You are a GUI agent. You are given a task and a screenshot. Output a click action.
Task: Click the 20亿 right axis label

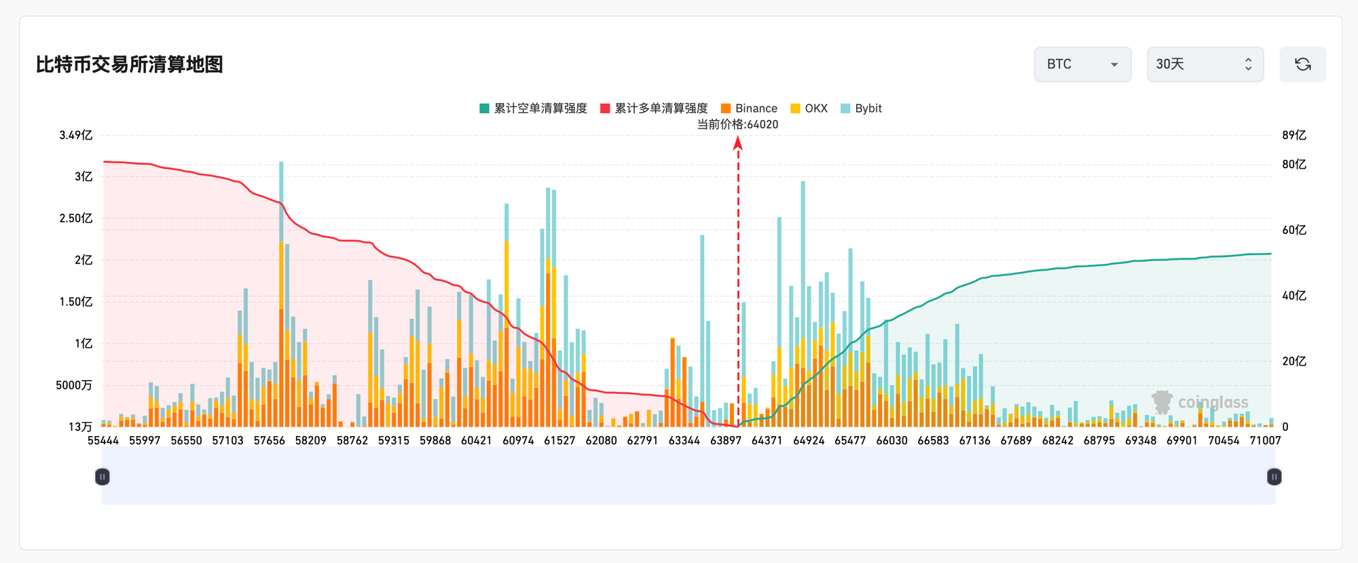pos(1294,362)
